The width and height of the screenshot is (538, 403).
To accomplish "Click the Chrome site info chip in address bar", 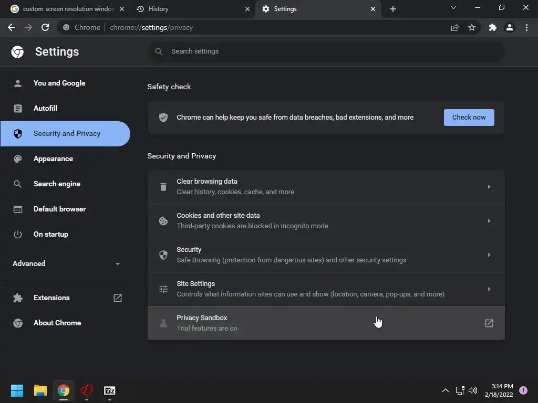I will pyautogui.click(x=81, y=27).
